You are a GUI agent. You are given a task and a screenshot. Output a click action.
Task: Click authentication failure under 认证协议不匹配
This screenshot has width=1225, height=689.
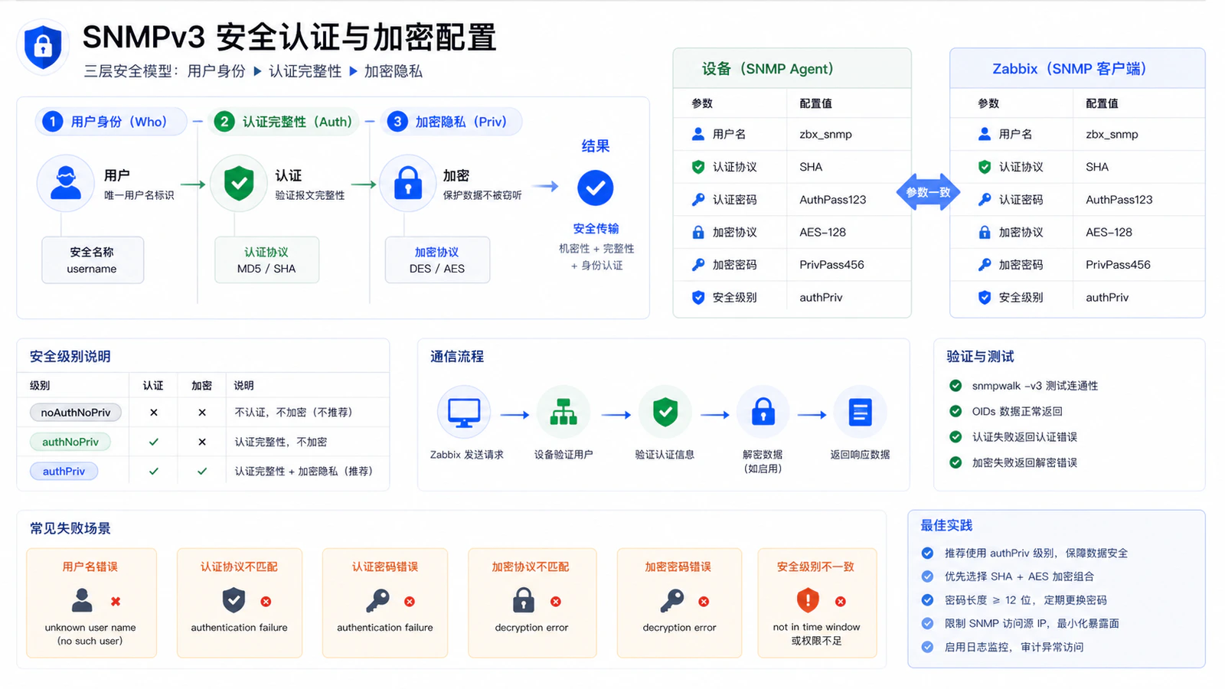[239, 628]
